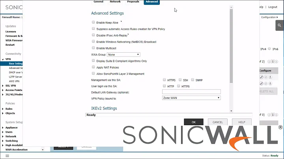Click disable icon in first policy row

click(x=266, y=77)
